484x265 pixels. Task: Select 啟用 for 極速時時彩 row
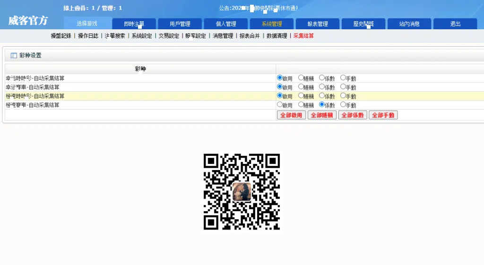[280, 95]
